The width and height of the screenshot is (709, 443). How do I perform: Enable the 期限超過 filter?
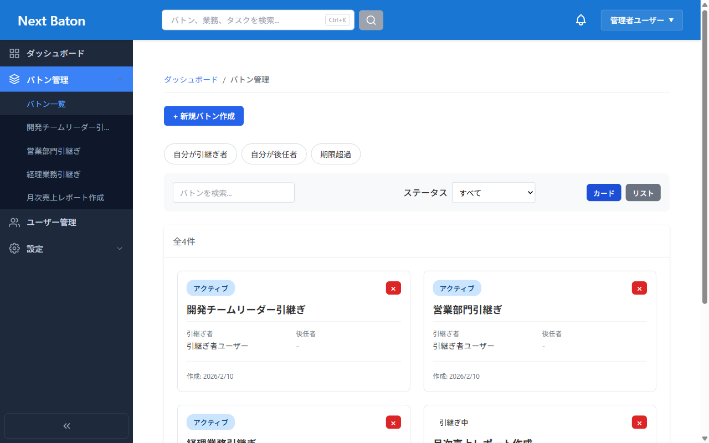[336, 154]
